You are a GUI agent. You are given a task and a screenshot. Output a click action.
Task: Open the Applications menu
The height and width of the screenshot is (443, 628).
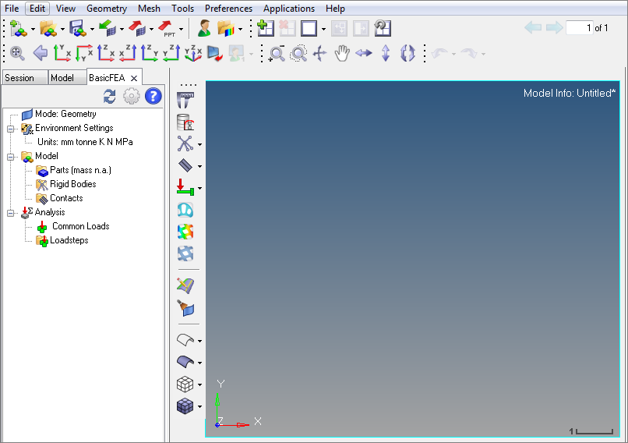pos(289,9)
